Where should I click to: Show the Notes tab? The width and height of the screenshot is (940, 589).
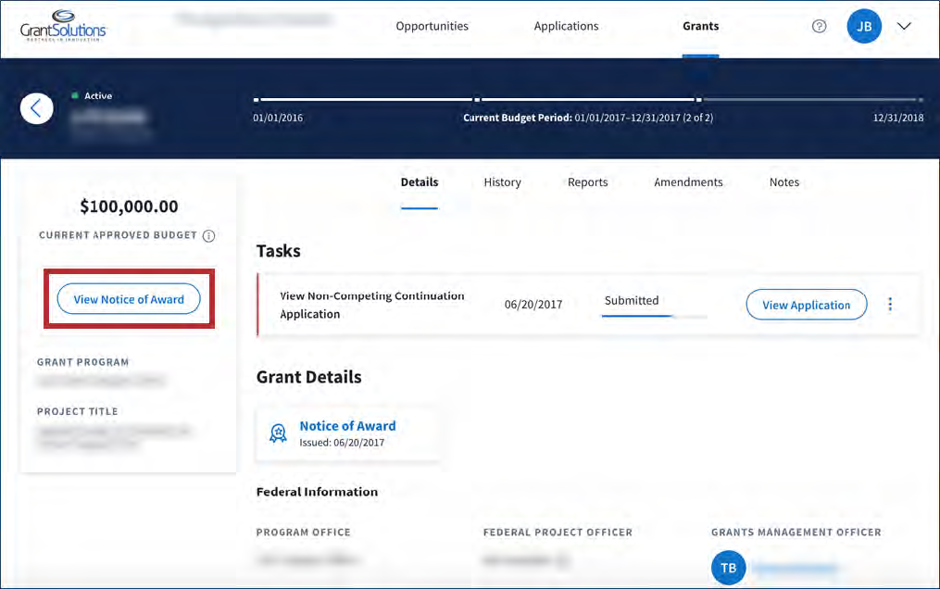coord(783,182)
